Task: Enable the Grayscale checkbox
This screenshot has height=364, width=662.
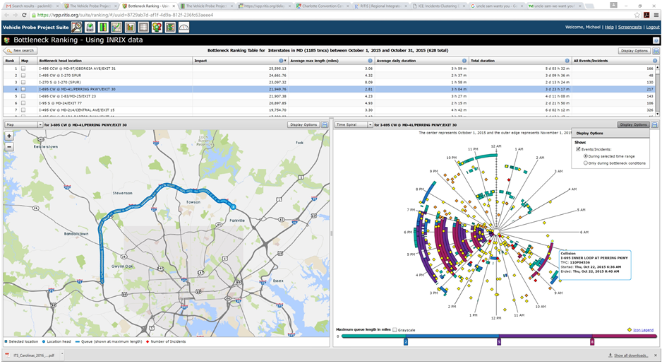Action: point(395,329)
